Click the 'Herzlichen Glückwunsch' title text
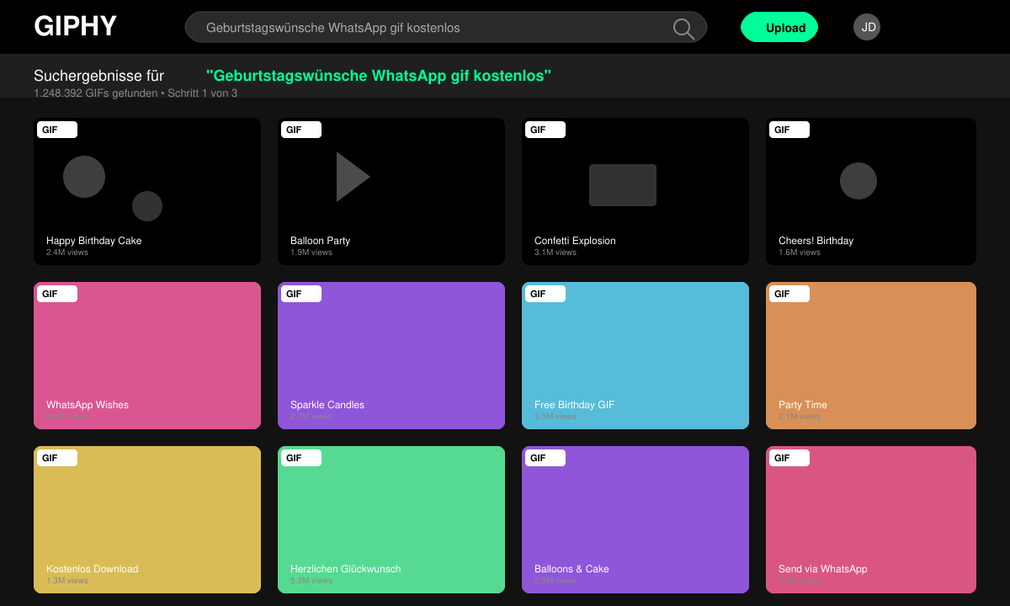1010x606 pixels. [346, 569]
